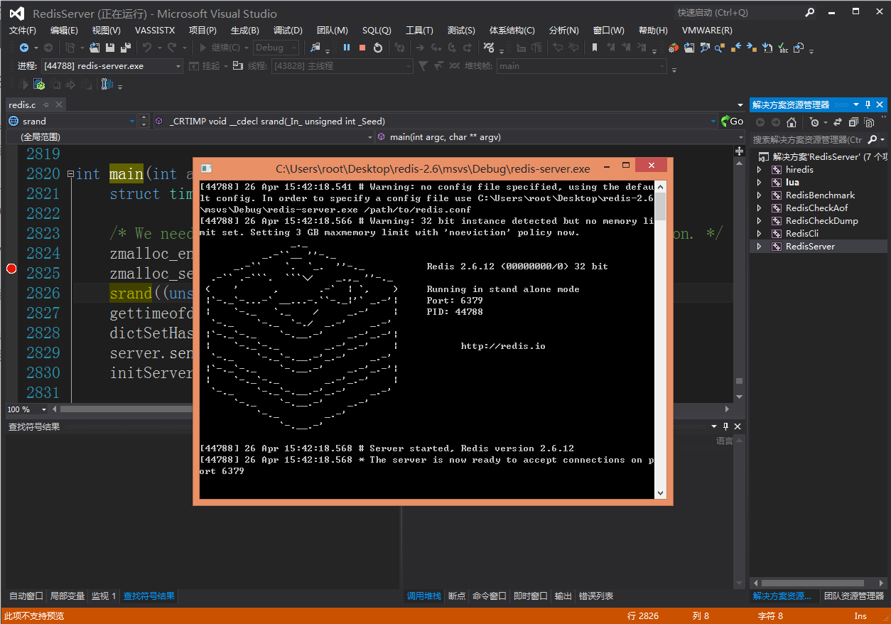The image size is (891, 624).
Task: Open the editor zoom 100 % dropdown
Action: tap(44, 409)
